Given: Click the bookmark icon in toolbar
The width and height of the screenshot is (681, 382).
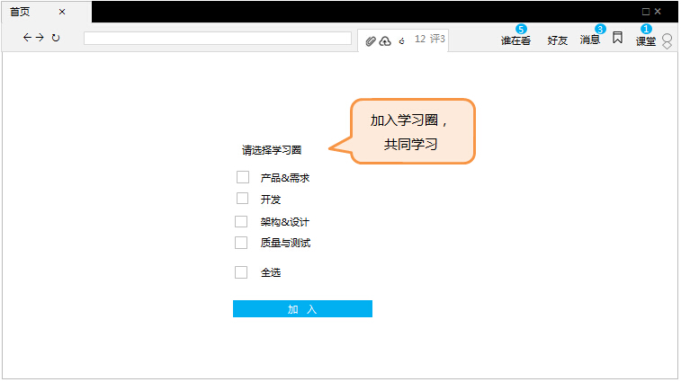Looking at the screenshot, I should pos(618,38).
